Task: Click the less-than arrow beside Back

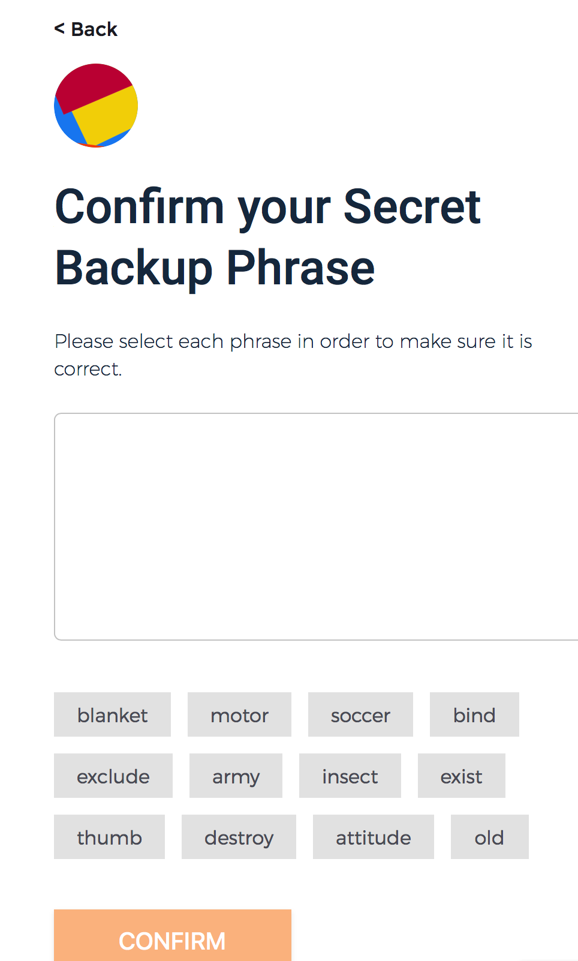Action: point(59,28)
